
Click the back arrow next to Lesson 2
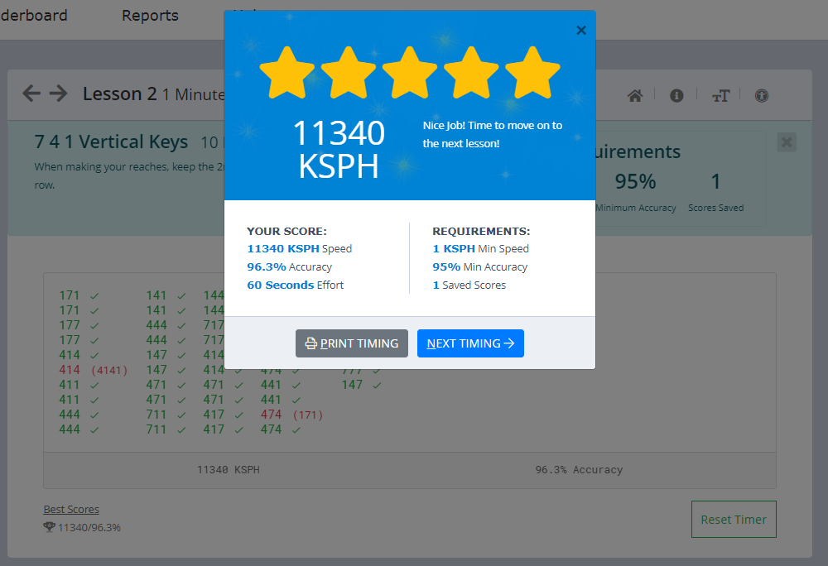point(31,93)
